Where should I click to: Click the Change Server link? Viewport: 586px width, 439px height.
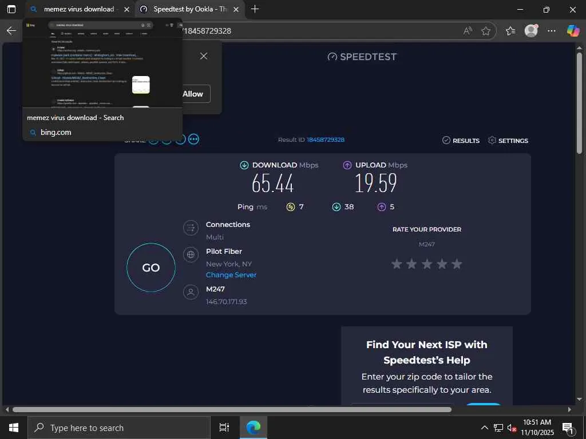pyautogui.click(x=231, y=275)
